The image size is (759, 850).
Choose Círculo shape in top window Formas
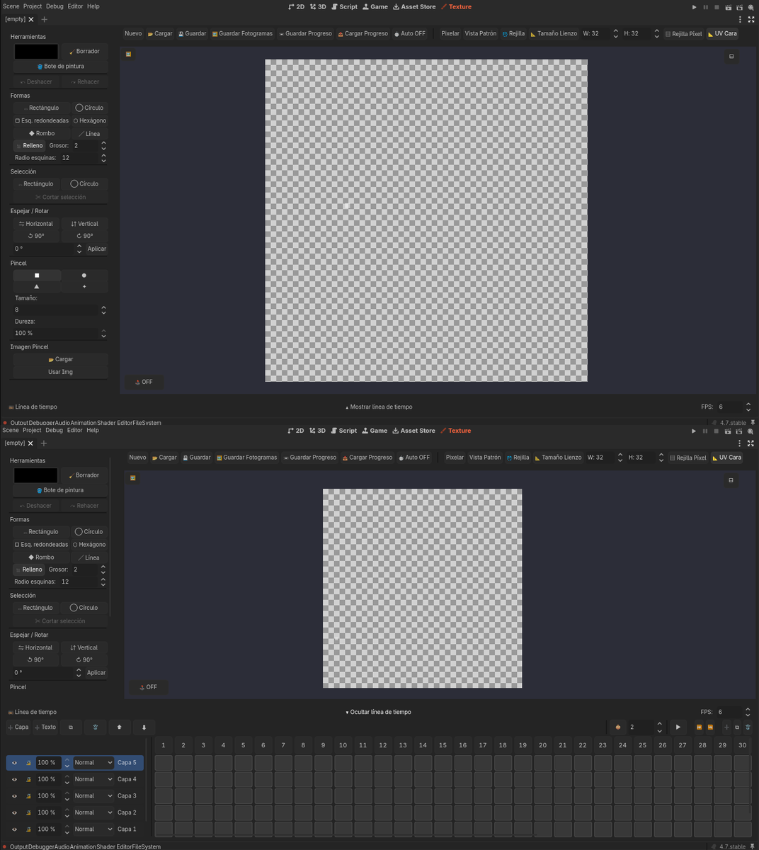point(89,108)
